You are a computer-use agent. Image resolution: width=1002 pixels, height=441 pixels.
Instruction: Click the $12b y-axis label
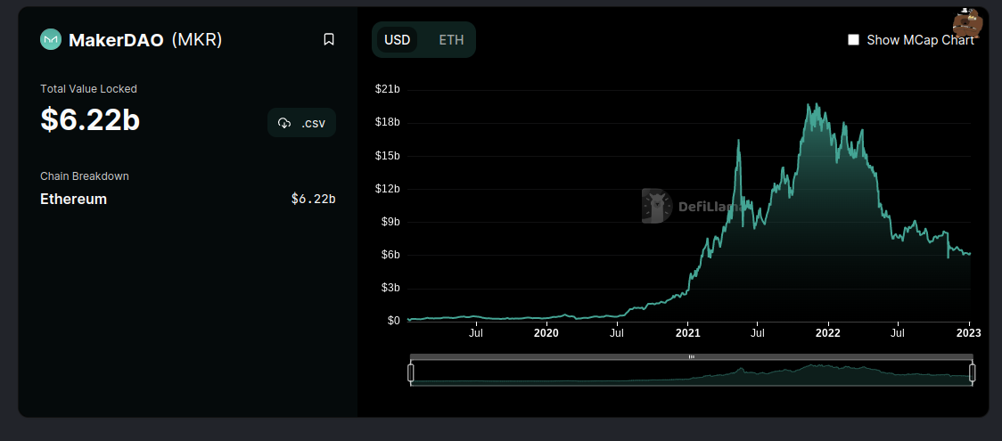pos(387,189)
